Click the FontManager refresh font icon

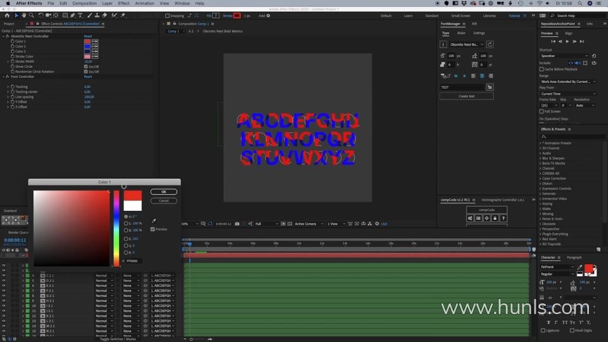coord(490,44)
